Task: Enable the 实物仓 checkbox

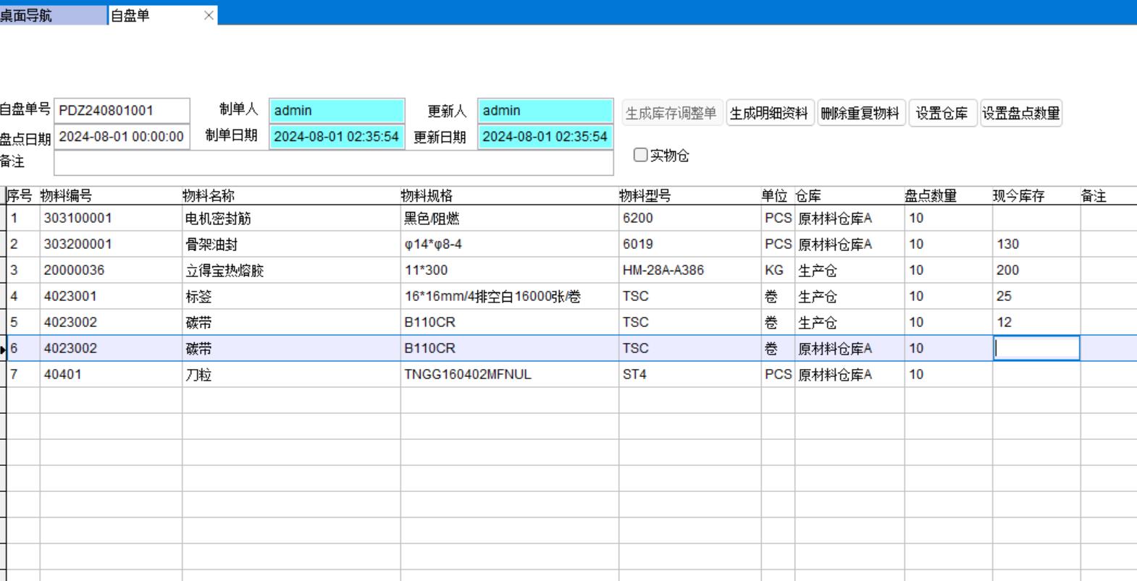Action: coord(640,155)
